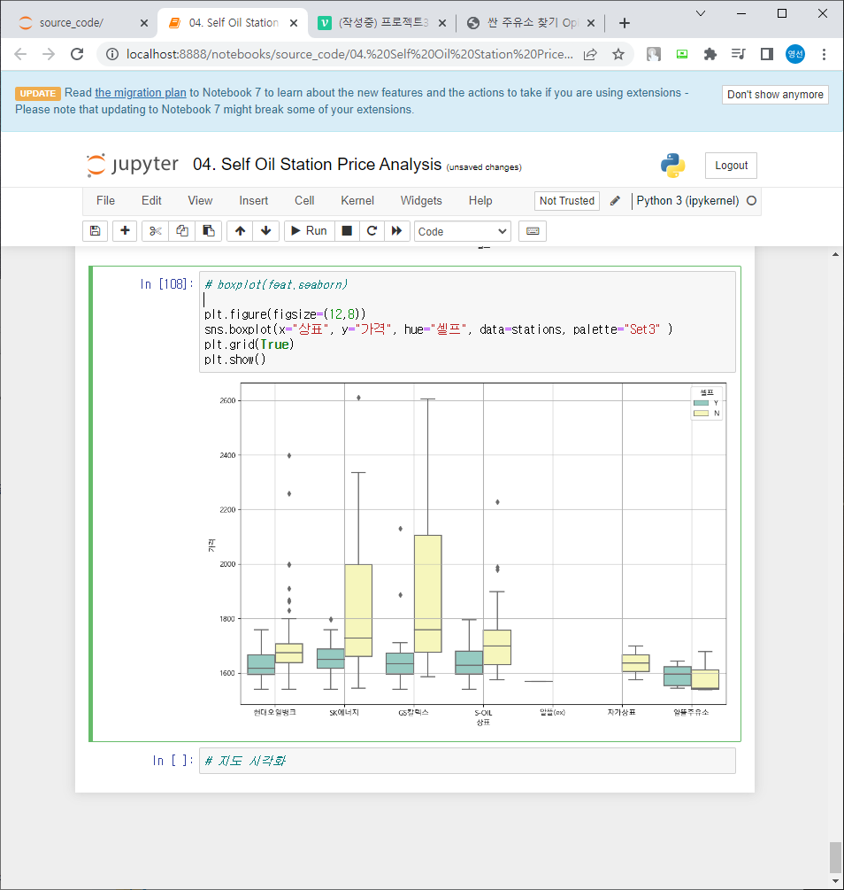Click the Python logo icon
The height and width of the screenshot is (890, 844).
click(672, 166)
